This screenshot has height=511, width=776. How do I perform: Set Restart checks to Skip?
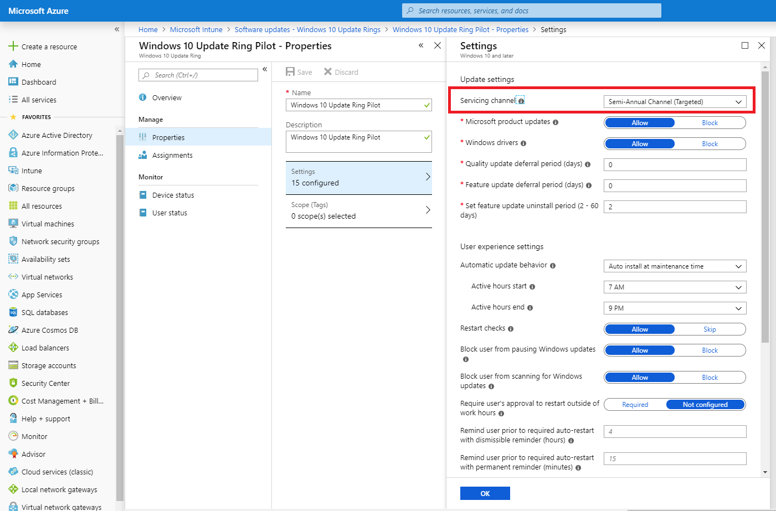(710, 329)
